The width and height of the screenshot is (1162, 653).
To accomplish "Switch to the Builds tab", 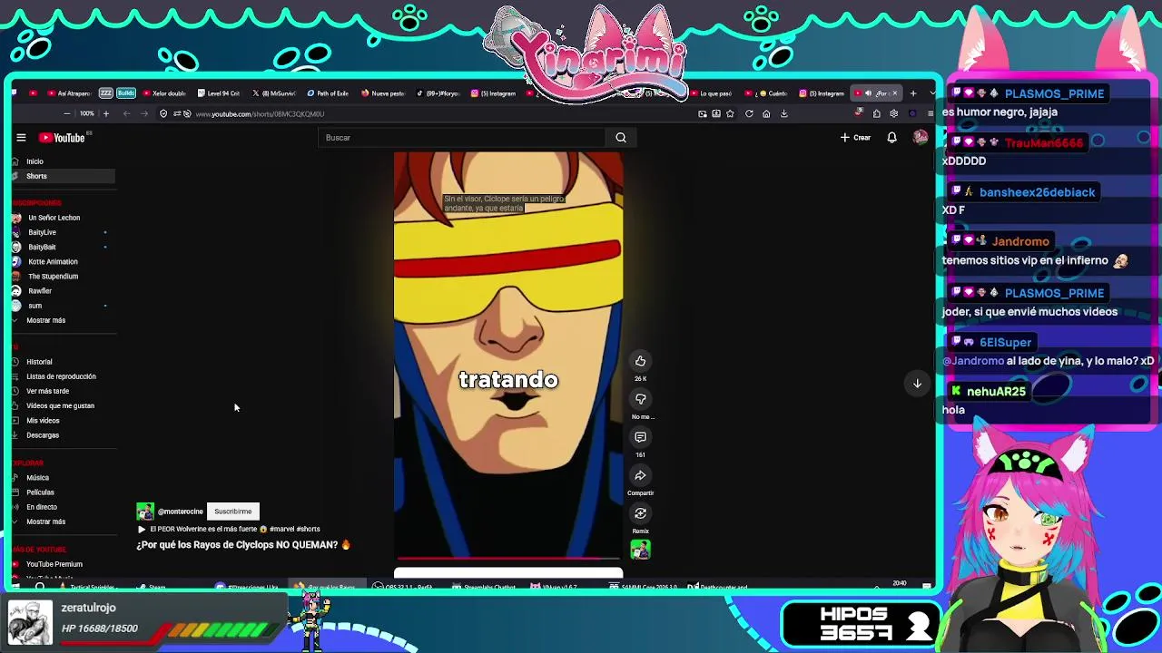I will 125,93.
